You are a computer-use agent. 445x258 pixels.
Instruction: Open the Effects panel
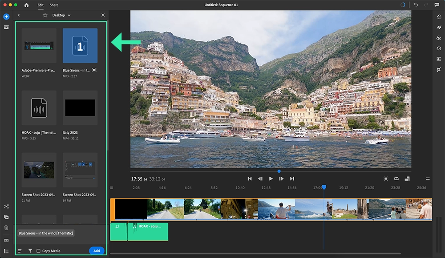click(x=438, y=27)
